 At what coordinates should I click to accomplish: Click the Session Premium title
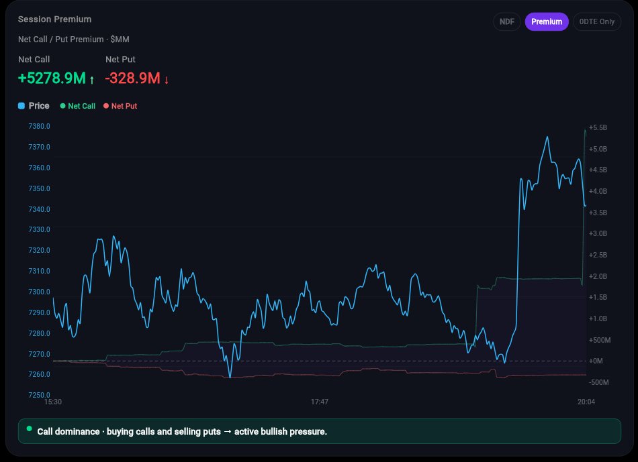(54, 19)
